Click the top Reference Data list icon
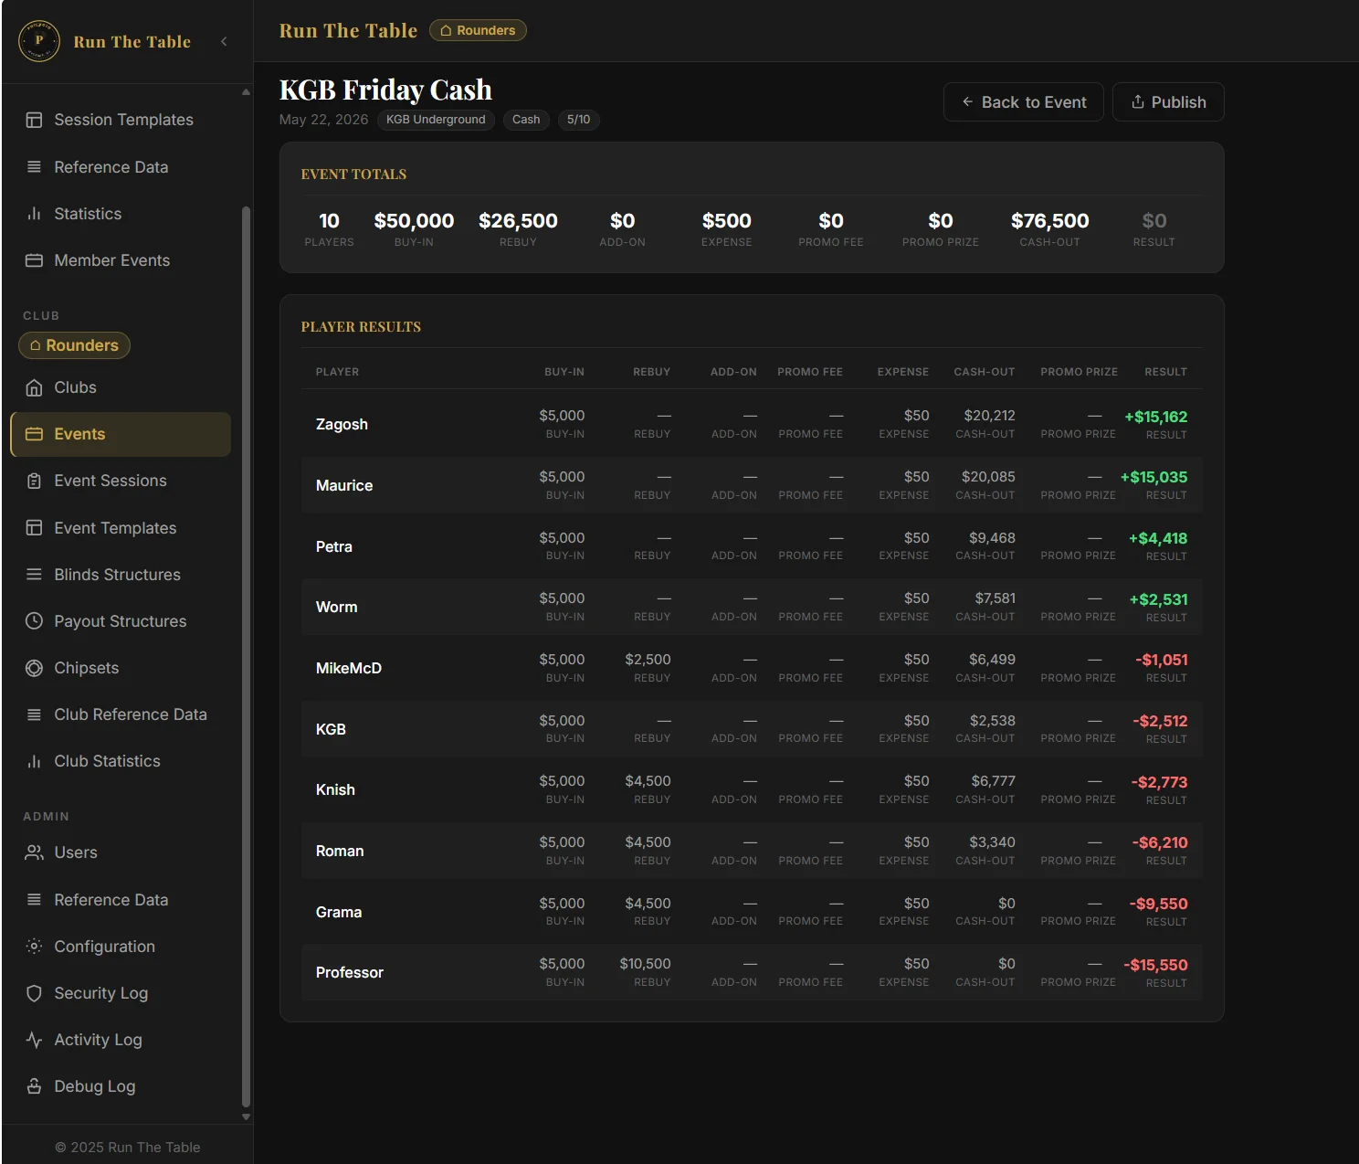This screenshot has height=1164, width=1359. click(34, 167)
